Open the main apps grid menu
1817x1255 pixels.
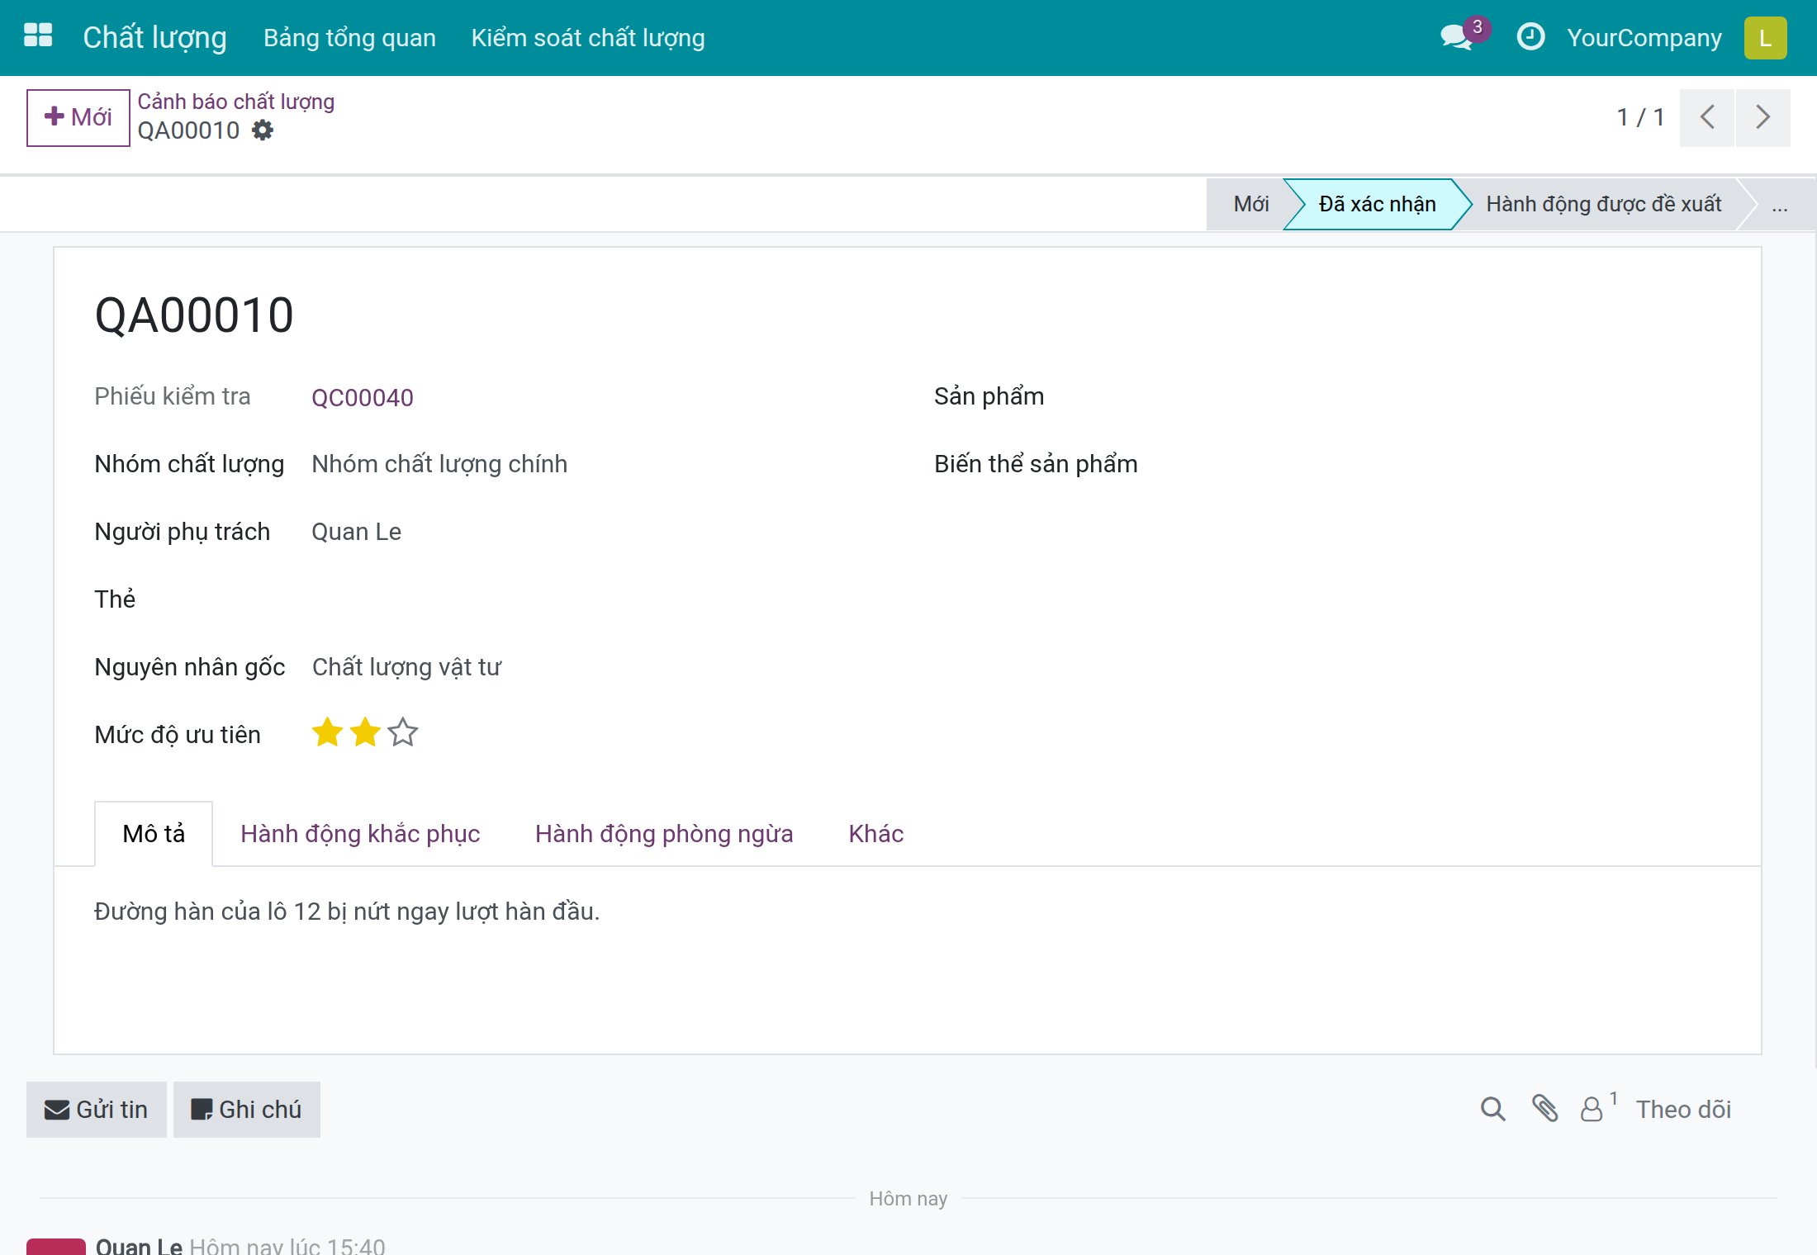coord(38,36)
